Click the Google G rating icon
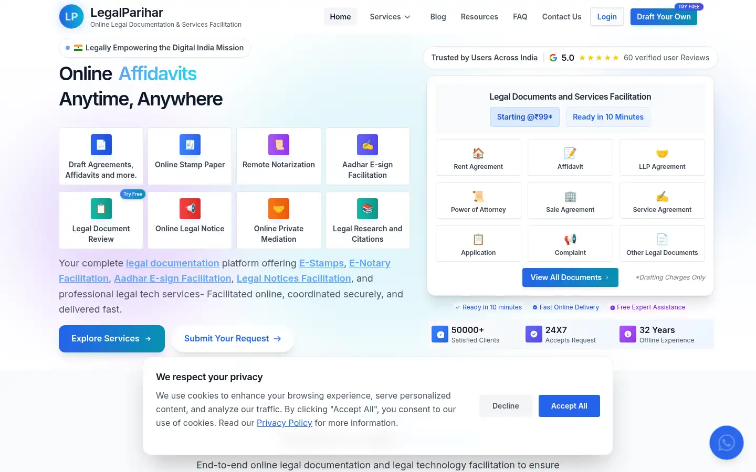This screenshot has width=756, height=472. 553,58
